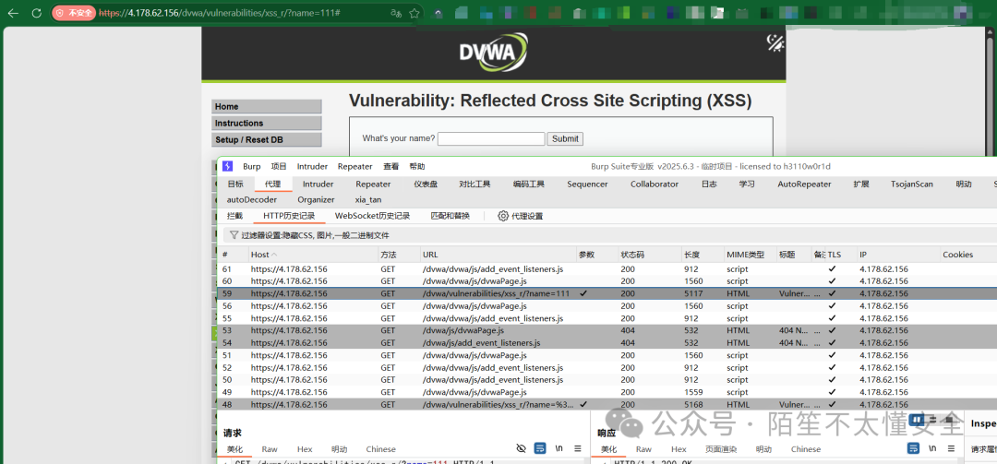Open the browser translate icon
997x464 pixels.
[396, 13]
